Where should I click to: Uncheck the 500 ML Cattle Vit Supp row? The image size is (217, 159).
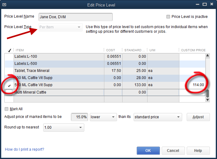click(x=9, y=86)
